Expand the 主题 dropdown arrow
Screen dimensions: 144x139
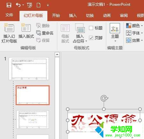tap(115, 41)
